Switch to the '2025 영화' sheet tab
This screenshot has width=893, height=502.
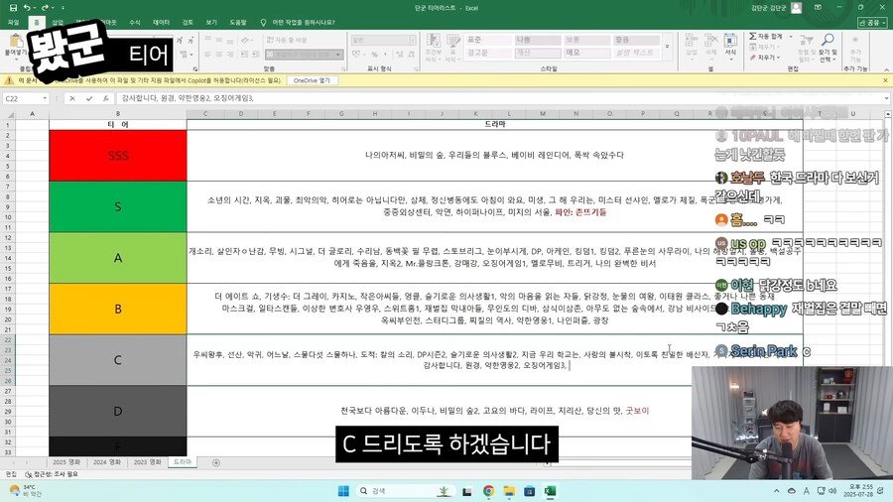(66, 462)
